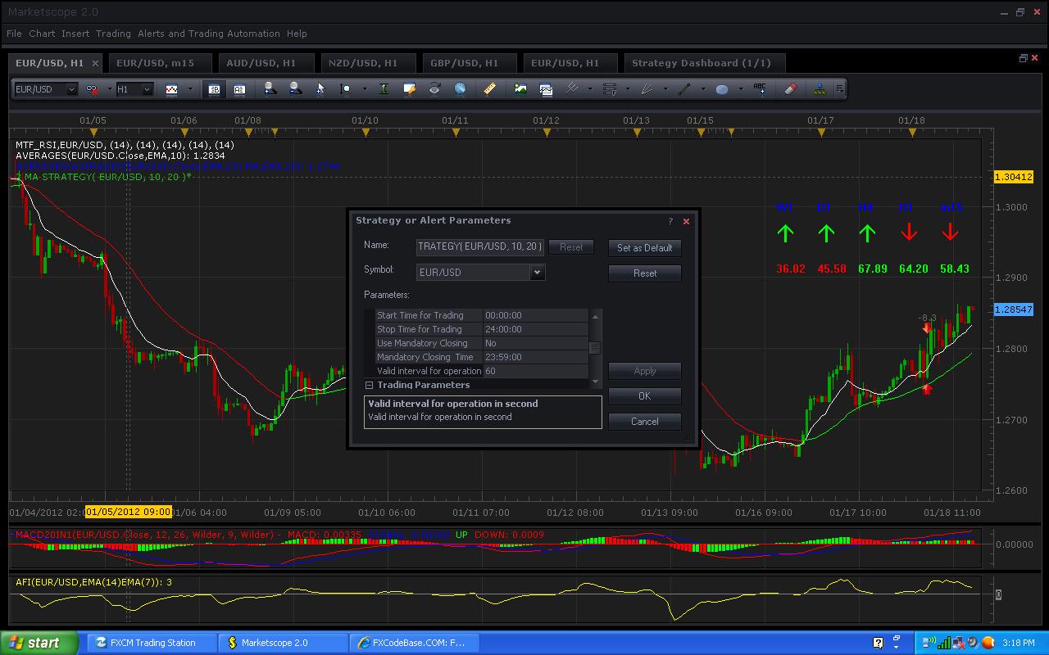
Task: Select the trend line drawing tool
Action: 684,89
